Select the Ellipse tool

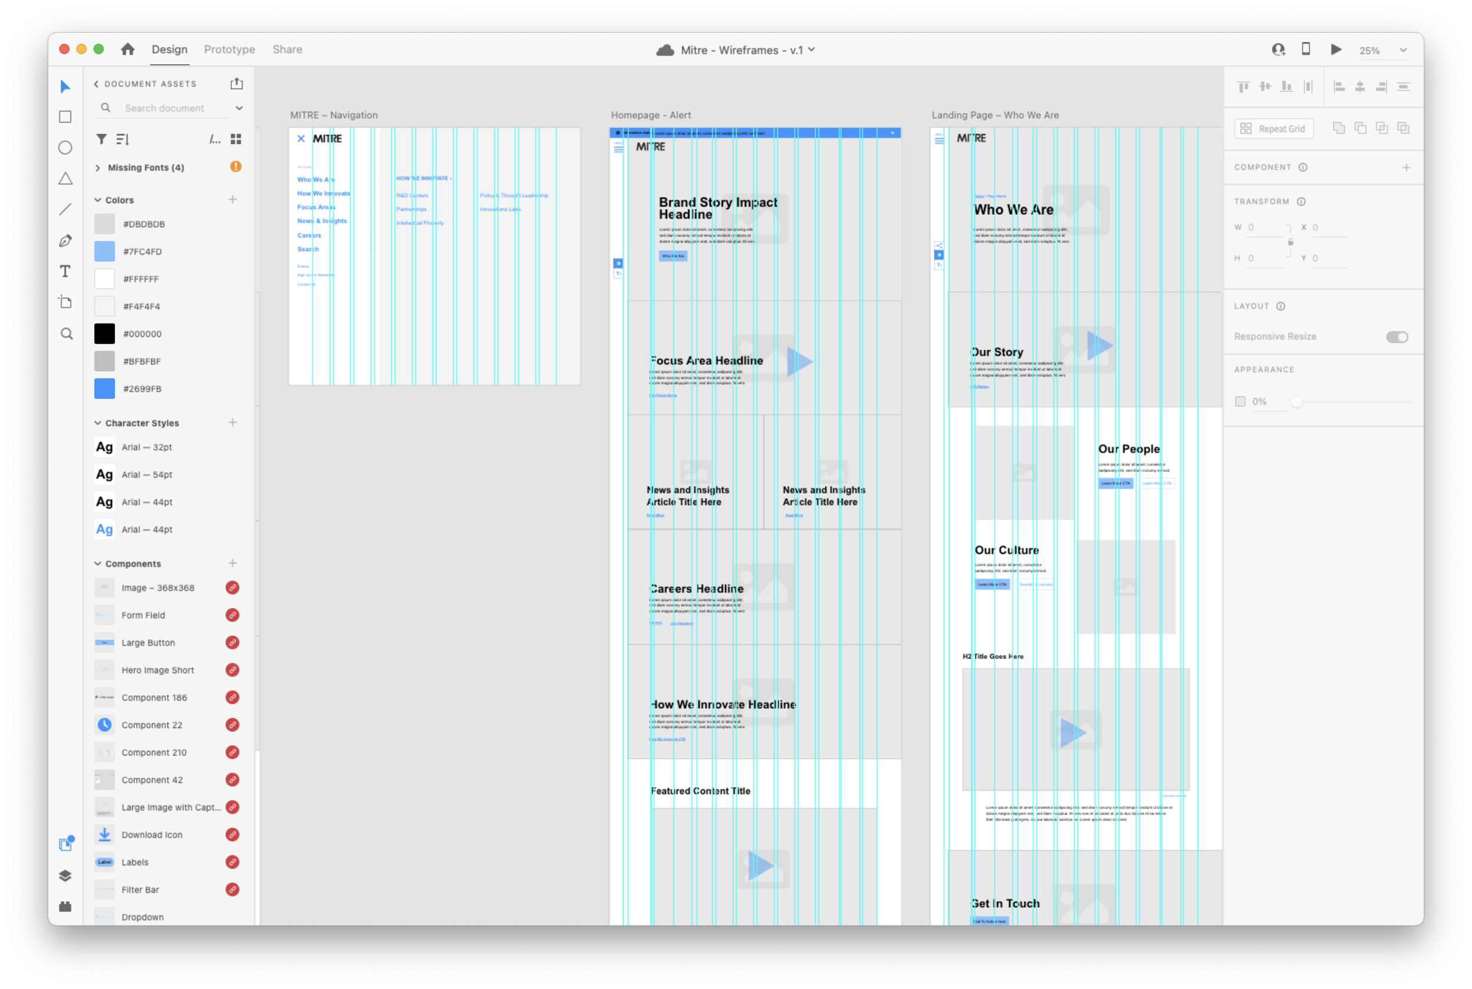tap(65, 148)
